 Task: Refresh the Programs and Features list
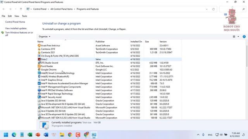coord(214,9)
